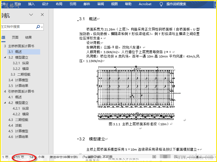The image size is (217, 162).
Task: Go to heading 4.1 概述
Action: pyautogui.click(x=15, y=97)
